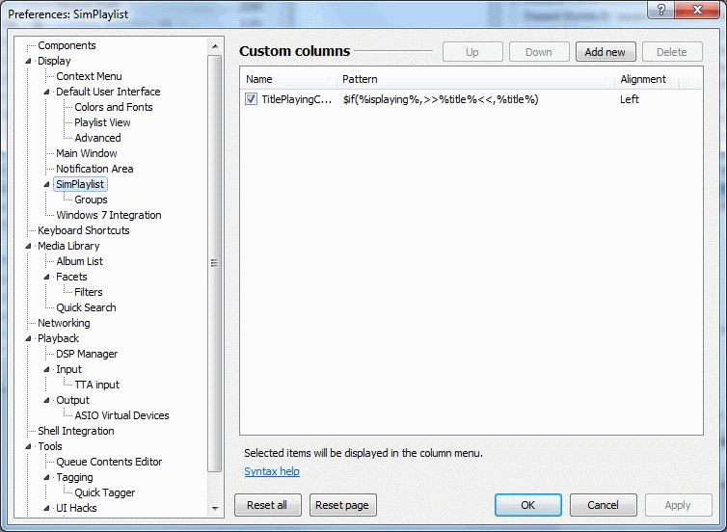
Task: Click the Alignment column header
Action: 647,79
